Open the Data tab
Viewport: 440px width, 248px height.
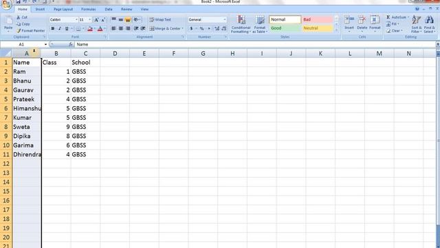(109, 9)
